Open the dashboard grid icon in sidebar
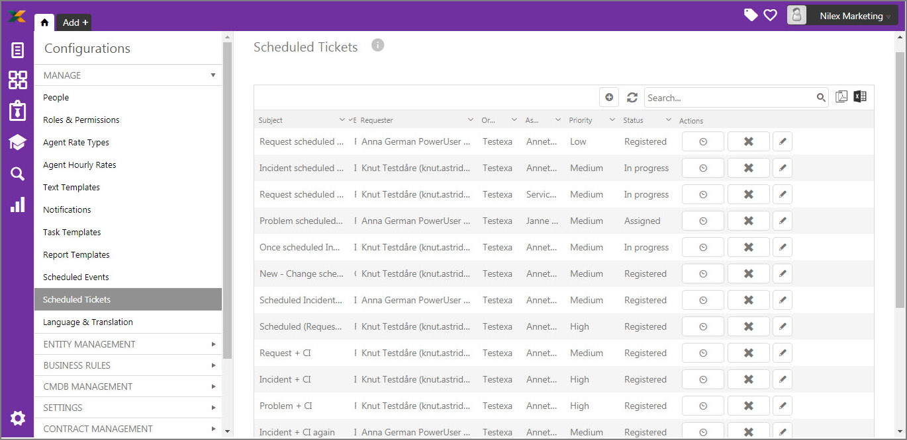Screen dimensions: 907x440 pos(18,80)
